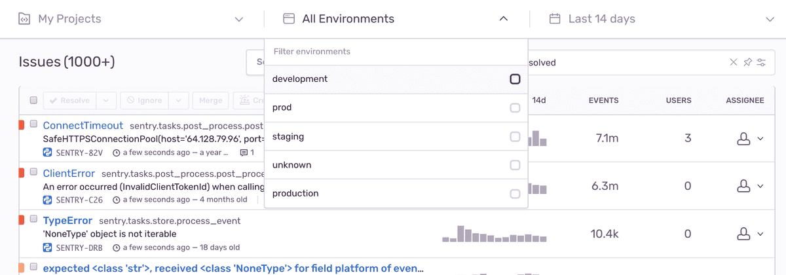Open the Resolve options dropdown arrow

[107, 101]
